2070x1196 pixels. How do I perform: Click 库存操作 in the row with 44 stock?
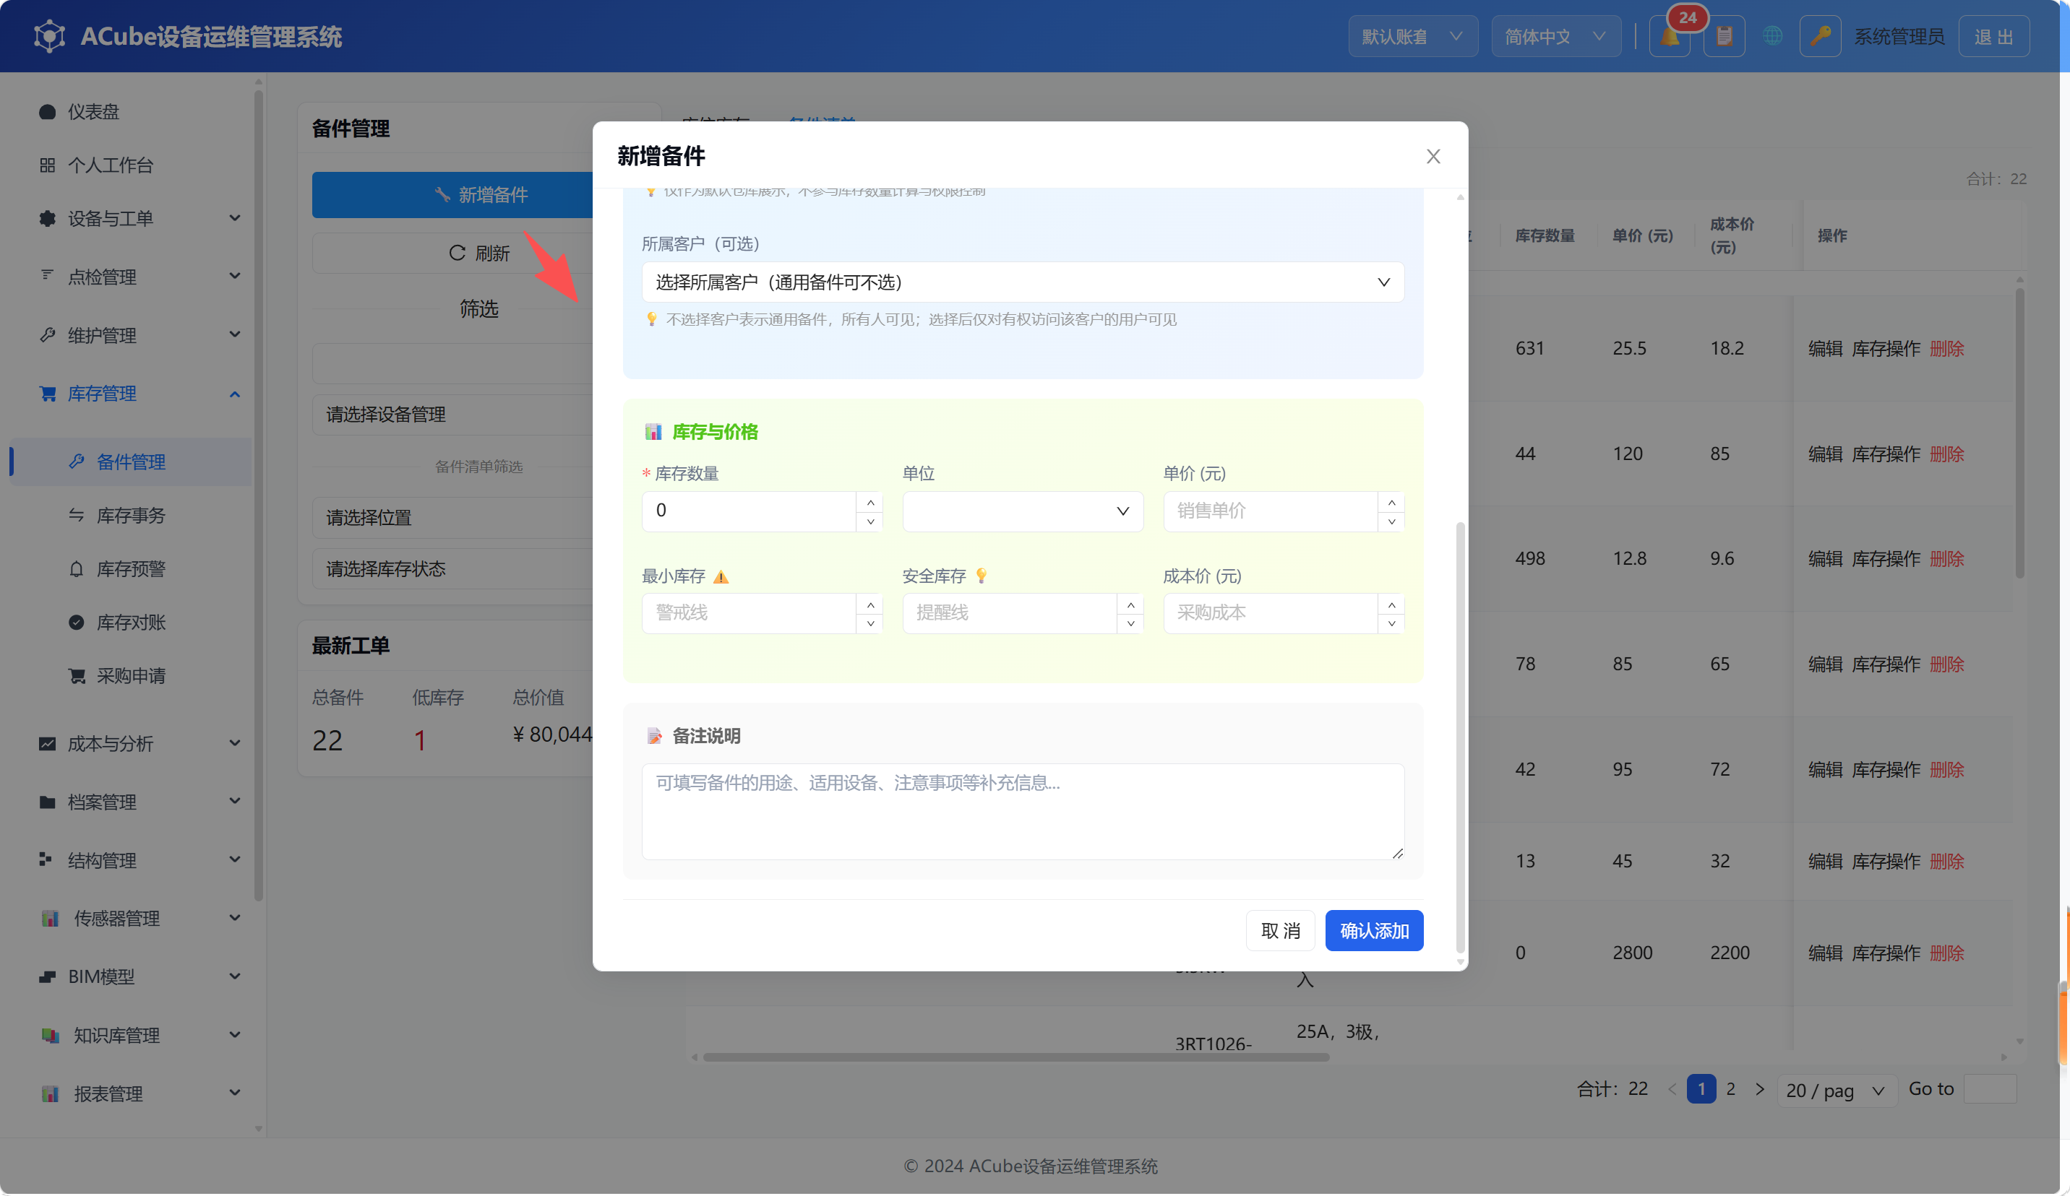(x=1885, y=453)
